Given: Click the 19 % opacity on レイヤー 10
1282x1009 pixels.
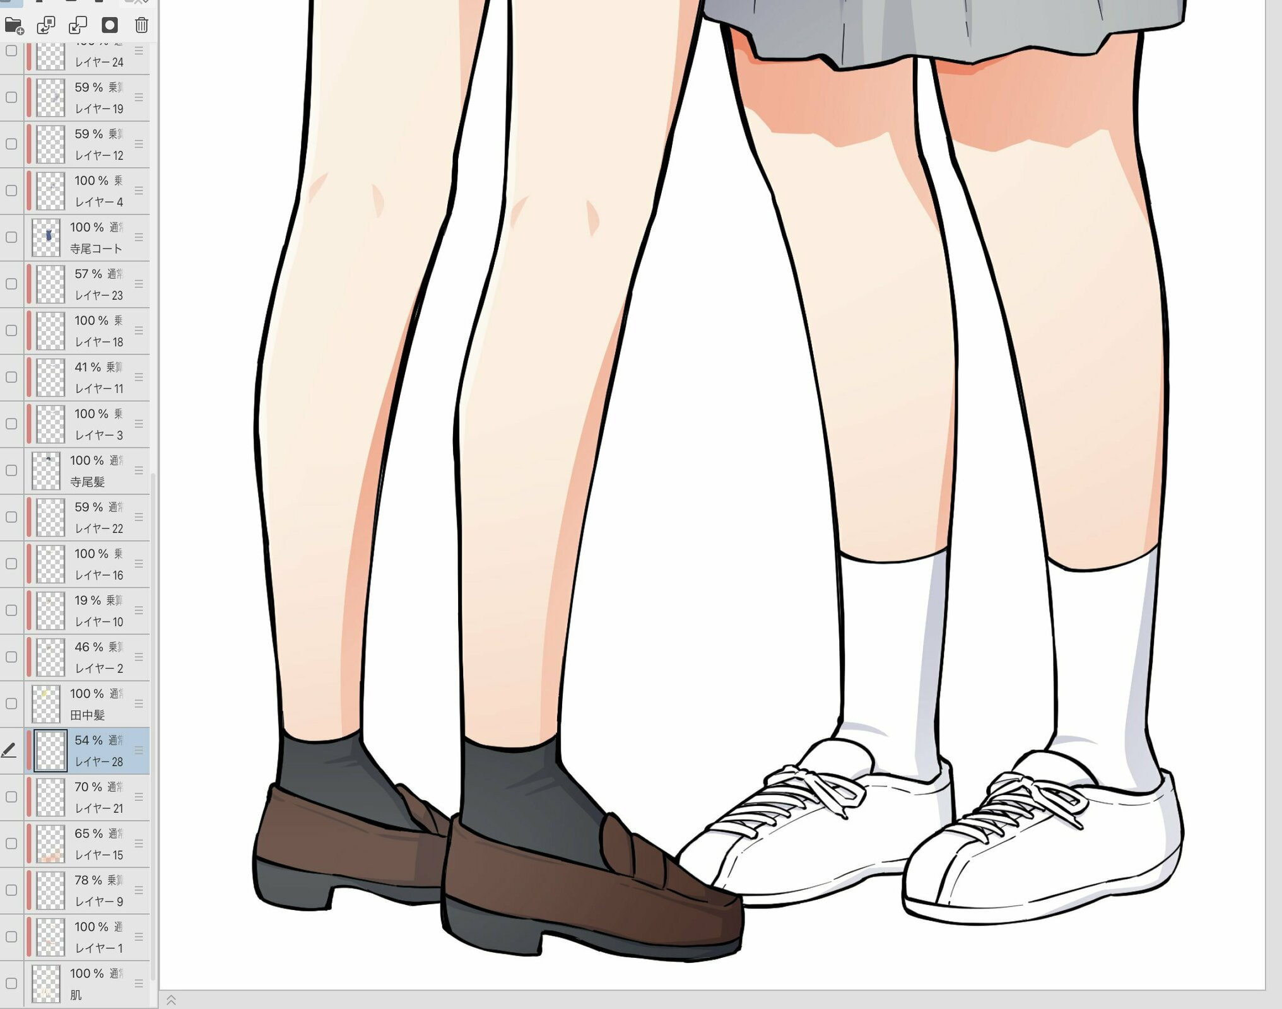Looking at the screenshot, I should pos(88,600).
